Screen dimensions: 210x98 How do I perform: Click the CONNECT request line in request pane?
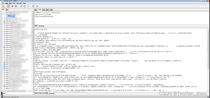(48, 13)
